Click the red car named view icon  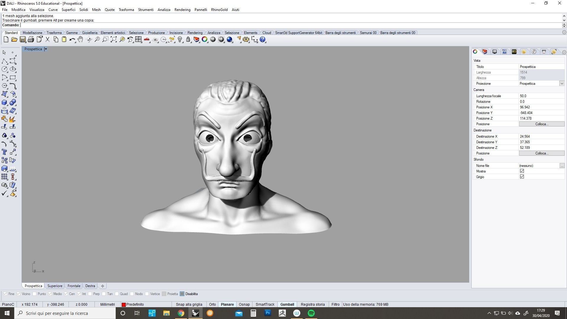click(x=147, y=40)
